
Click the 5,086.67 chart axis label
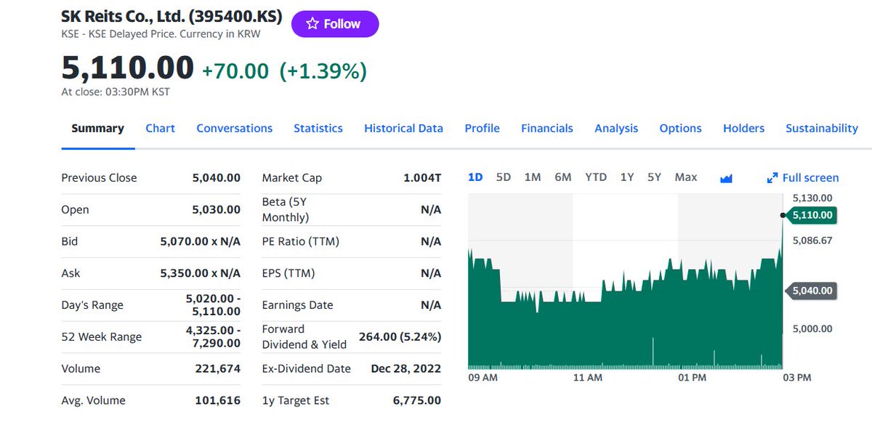click(x=812, y=240)
